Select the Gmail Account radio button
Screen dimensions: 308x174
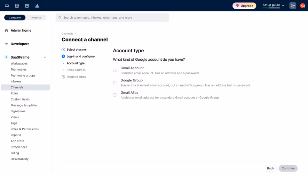tap(115, 70)
